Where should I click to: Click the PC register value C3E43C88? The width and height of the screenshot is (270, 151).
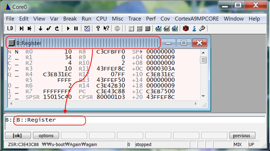click(x=110, y=91)
